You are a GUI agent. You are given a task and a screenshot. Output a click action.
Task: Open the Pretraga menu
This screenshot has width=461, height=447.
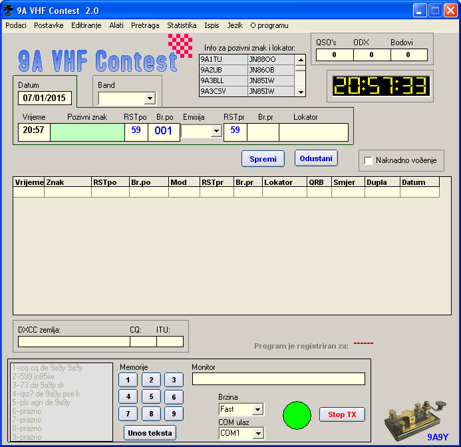(x=145, y=25)
